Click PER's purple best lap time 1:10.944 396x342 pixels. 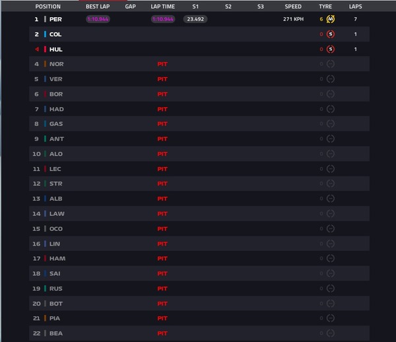pyautogui.click(x=98, y=19)
